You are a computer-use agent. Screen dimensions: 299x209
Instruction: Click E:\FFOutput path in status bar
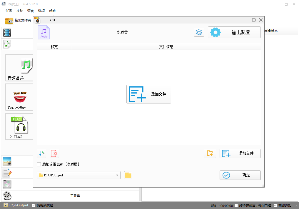[19, 205]
